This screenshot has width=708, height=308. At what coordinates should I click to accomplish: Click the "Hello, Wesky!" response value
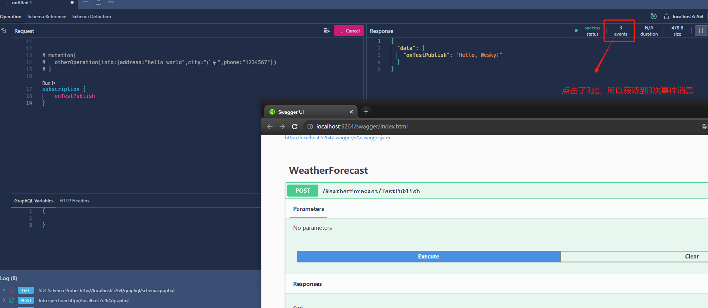[x=479, y=55]
